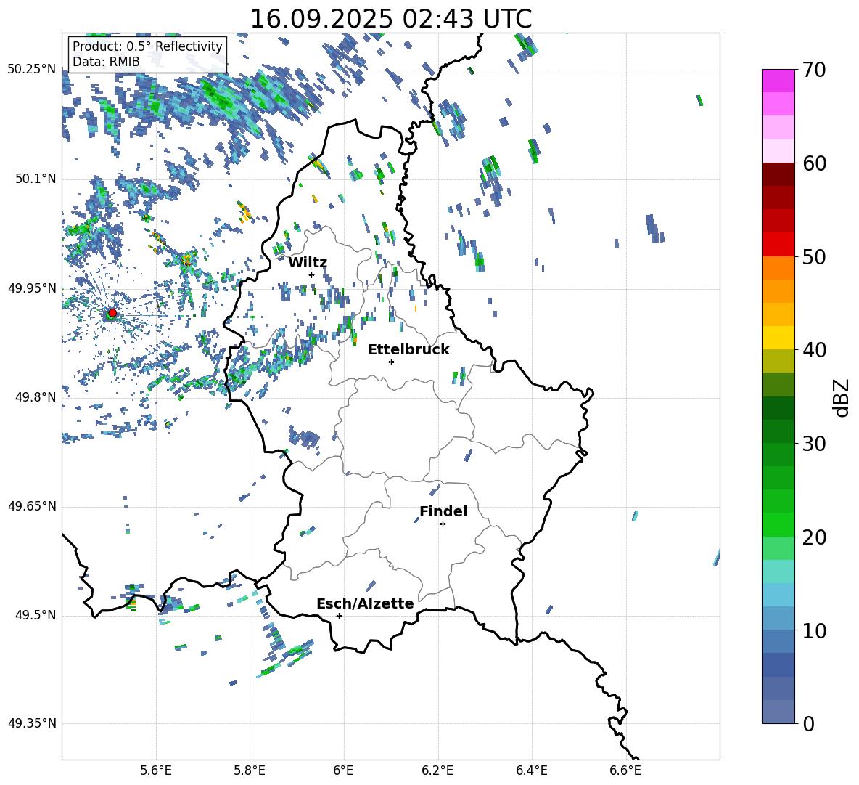Viewport: 859px width, 785px height.
Task: Click the 49.95°N latitude label
Action: (x=32, y=288)
